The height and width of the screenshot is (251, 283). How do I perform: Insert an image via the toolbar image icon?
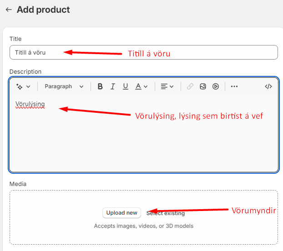203,86
